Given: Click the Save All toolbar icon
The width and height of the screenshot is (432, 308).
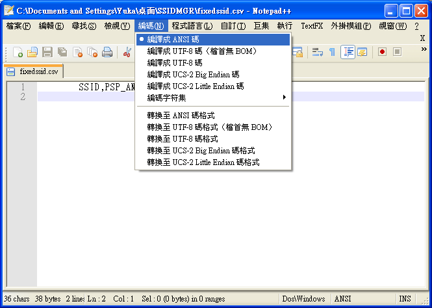Looking at the screenshot, I should (62, 52).
